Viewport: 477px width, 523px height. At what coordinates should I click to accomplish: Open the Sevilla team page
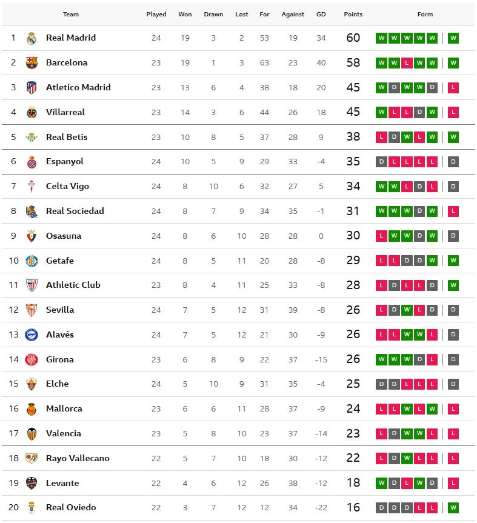pos(60,310)
